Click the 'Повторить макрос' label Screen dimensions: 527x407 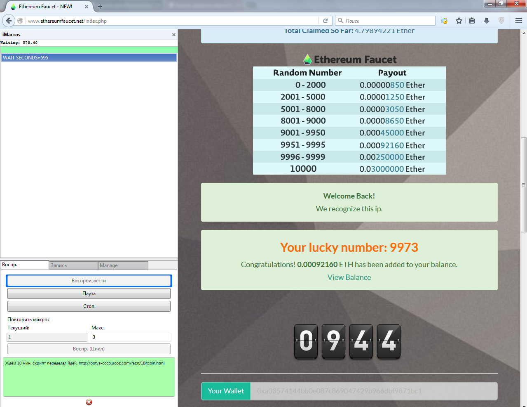point(28,319)
